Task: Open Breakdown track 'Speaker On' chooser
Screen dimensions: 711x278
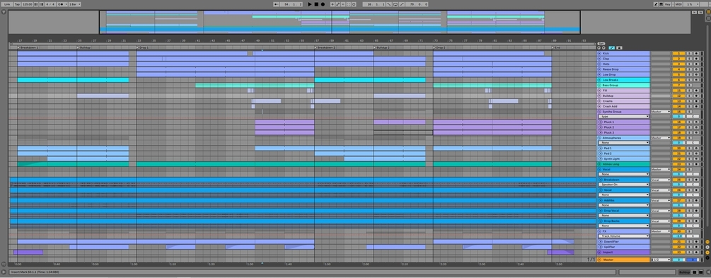Action: (x=623, y=185)
